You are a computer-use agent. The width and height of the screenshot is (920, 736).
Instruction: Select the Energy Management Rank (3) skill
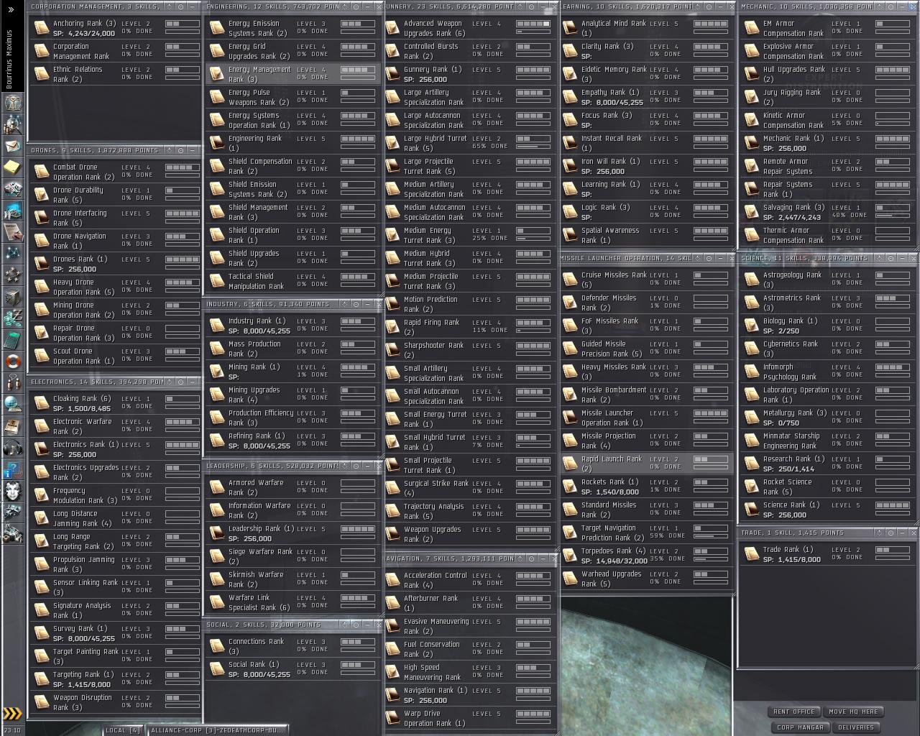coord(293,74)
